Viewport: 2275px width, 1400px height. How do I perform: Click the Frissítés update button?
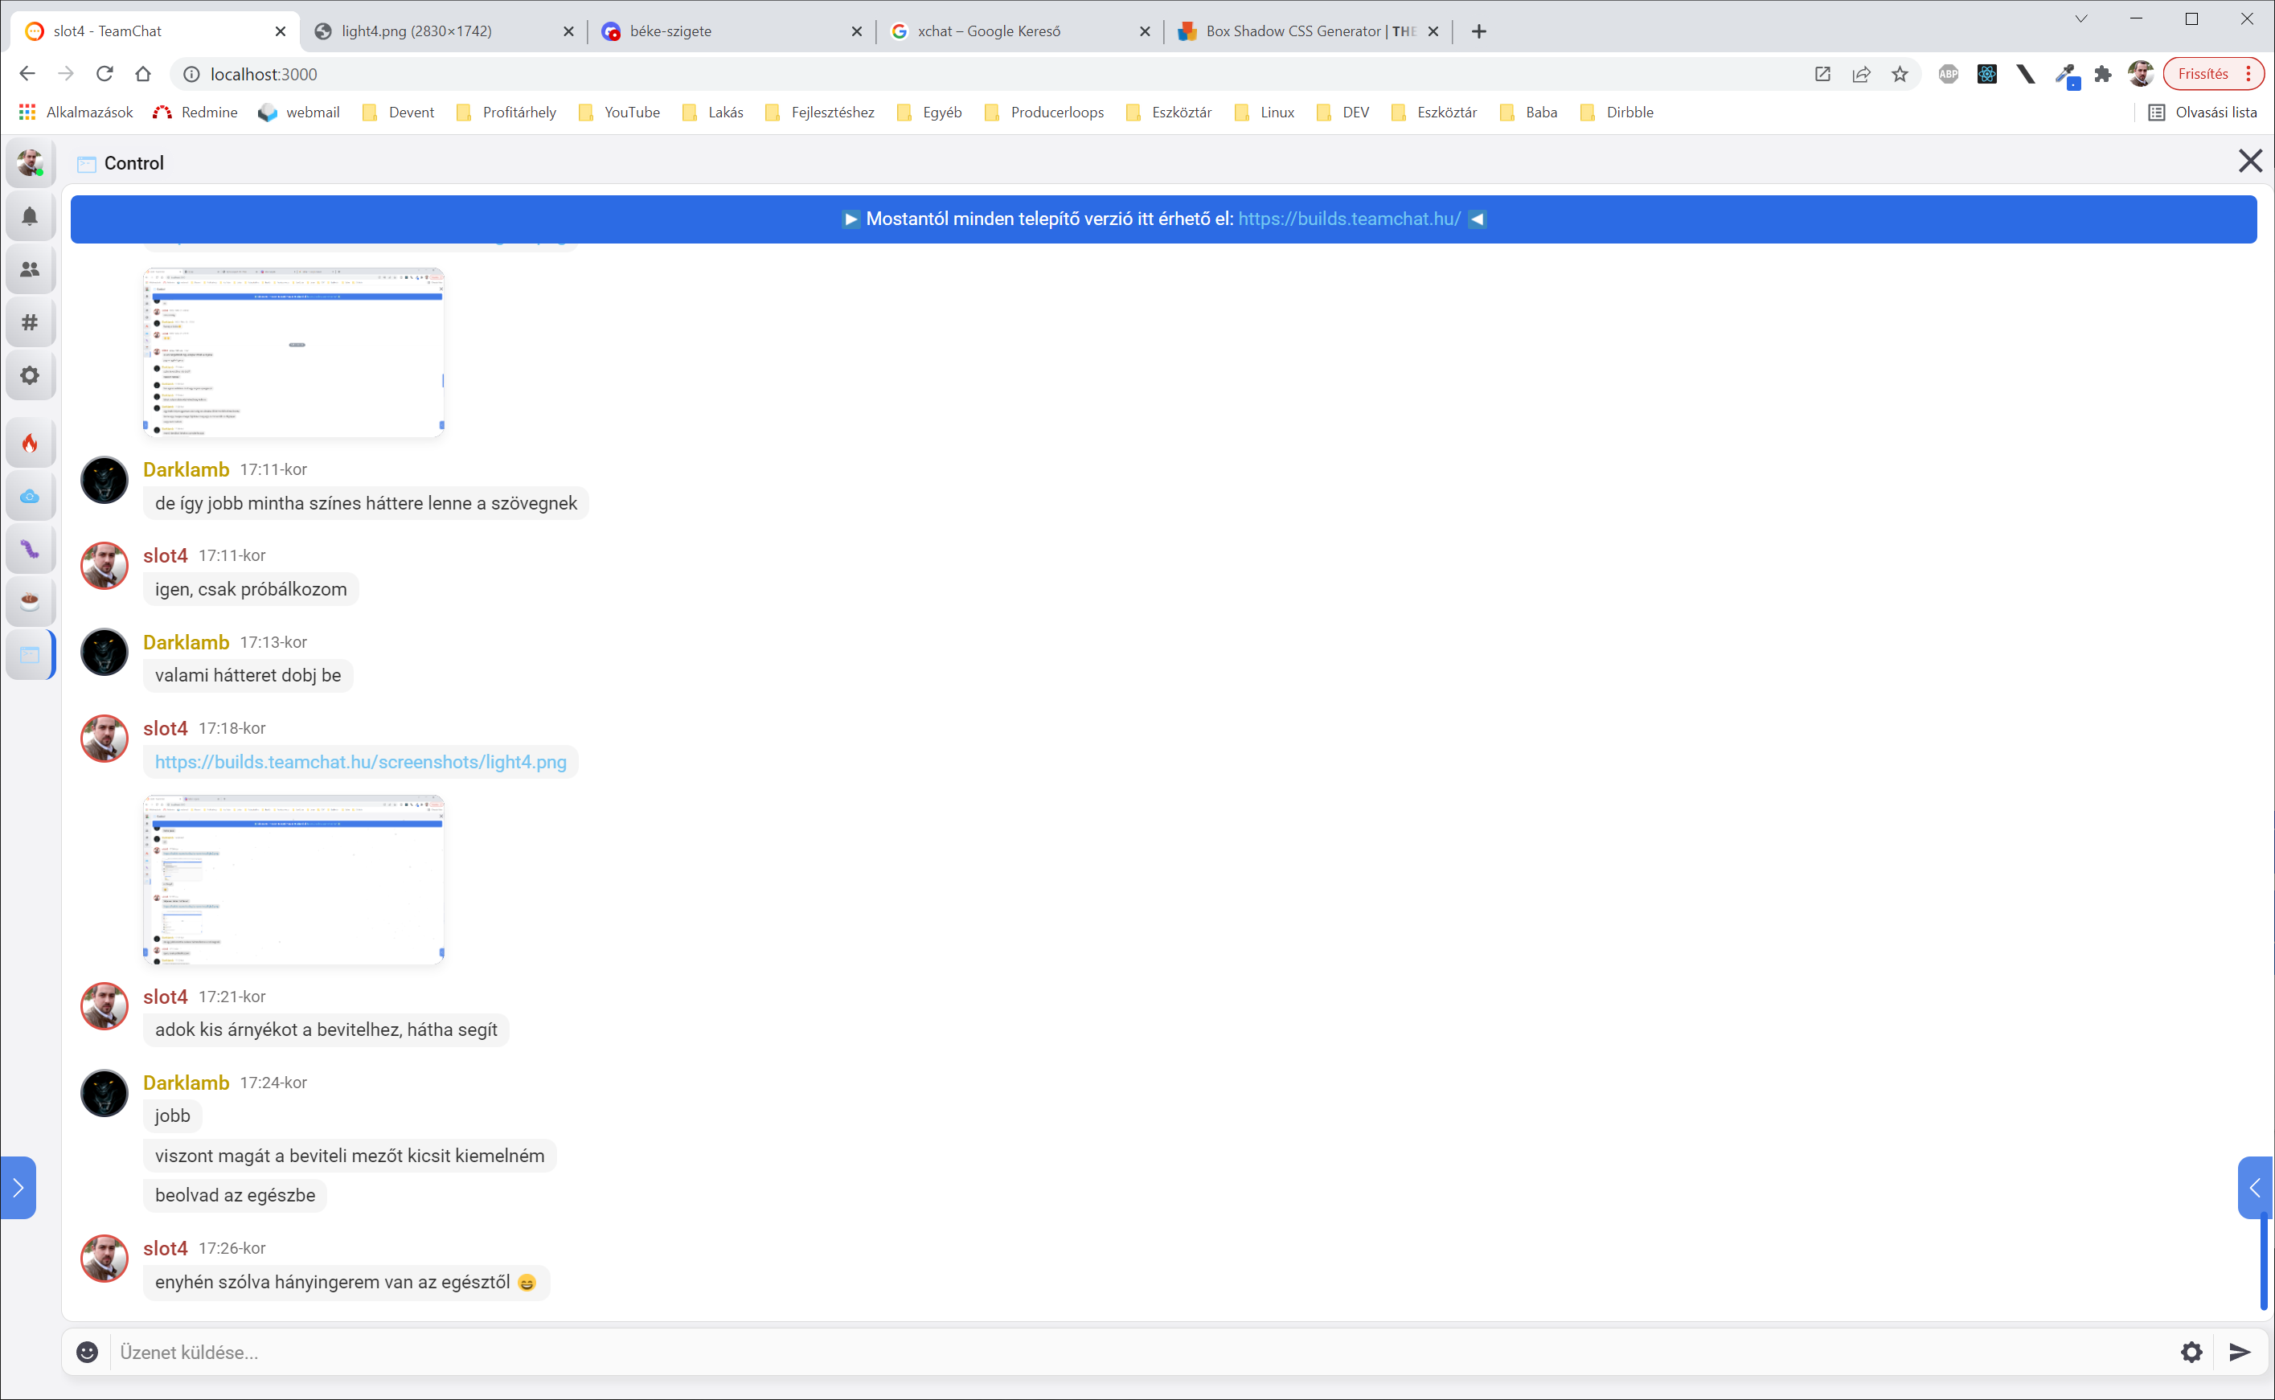tap(2203, 74)
